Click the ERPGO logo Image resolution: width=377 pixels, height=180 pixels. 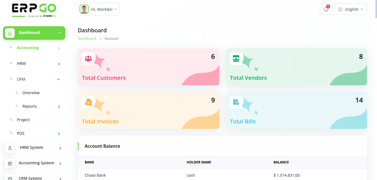(34, 10)
